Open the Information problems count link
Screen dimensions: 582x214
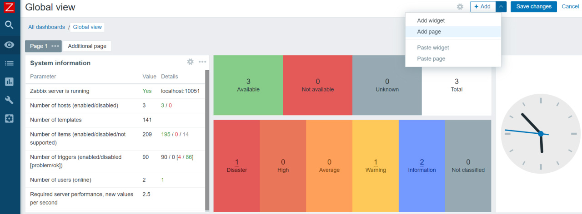coord(422,162)
